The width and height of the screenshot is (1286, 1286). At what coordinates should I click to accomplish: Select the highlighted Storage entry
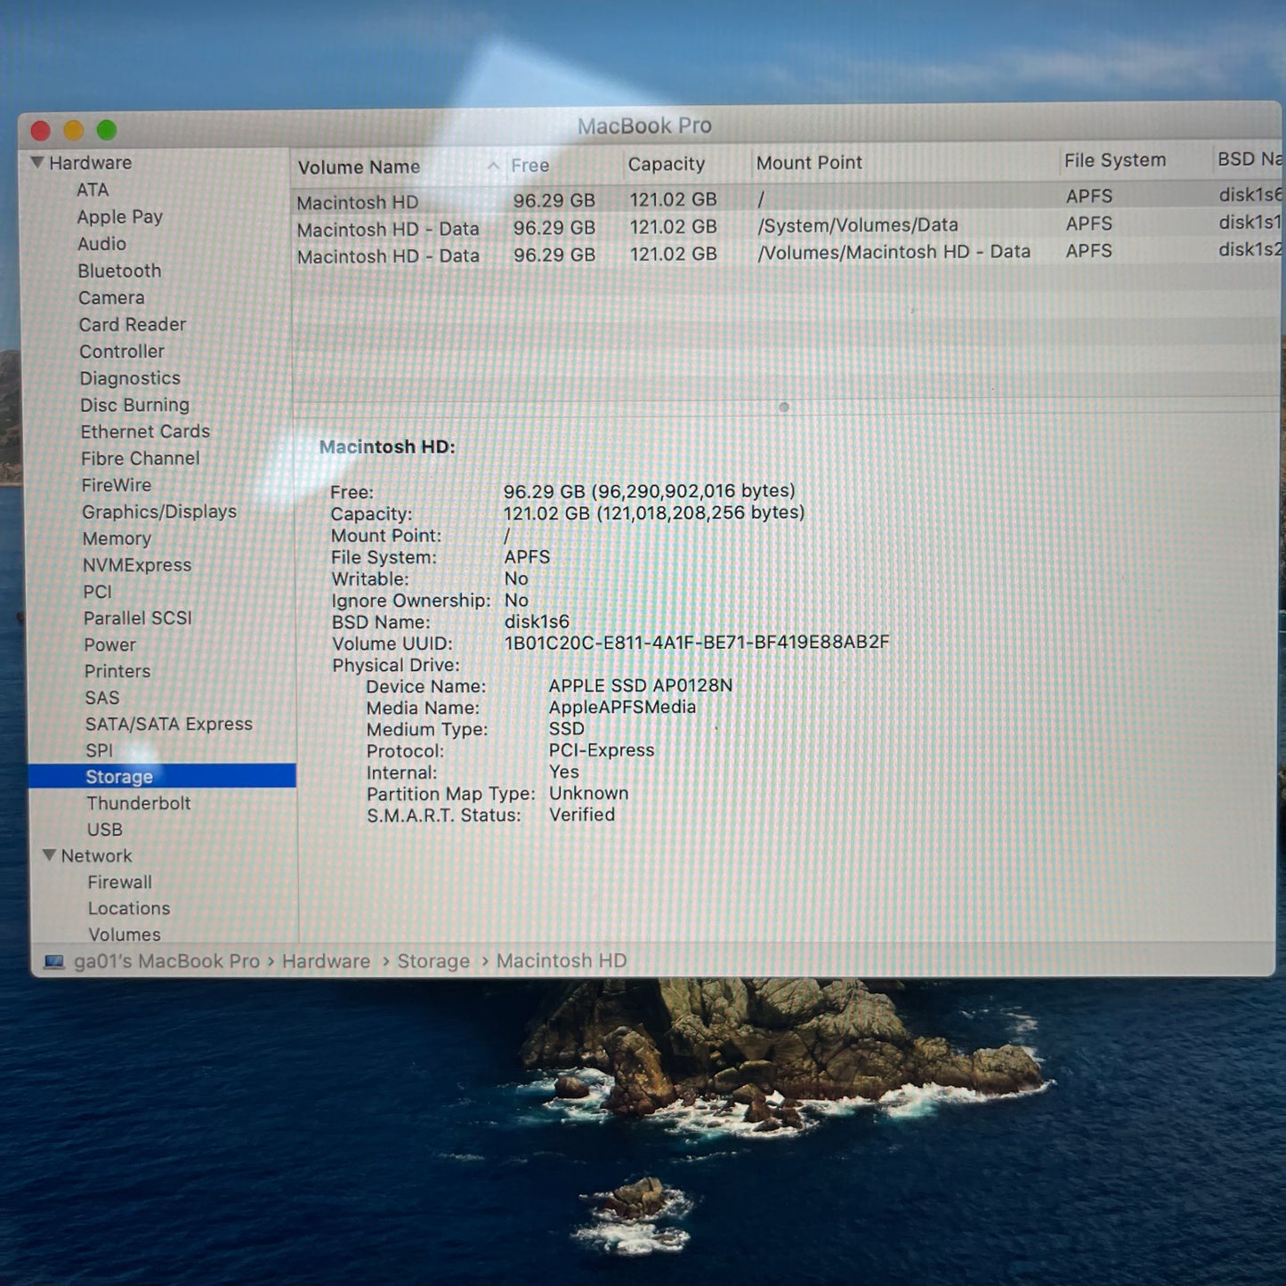(x=162, y=776)
